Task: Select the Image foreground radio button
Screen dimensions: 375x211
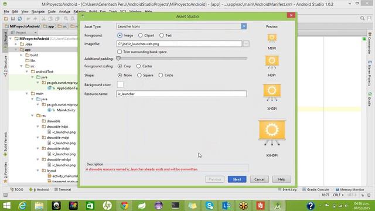Action: (x=120, y=35)
